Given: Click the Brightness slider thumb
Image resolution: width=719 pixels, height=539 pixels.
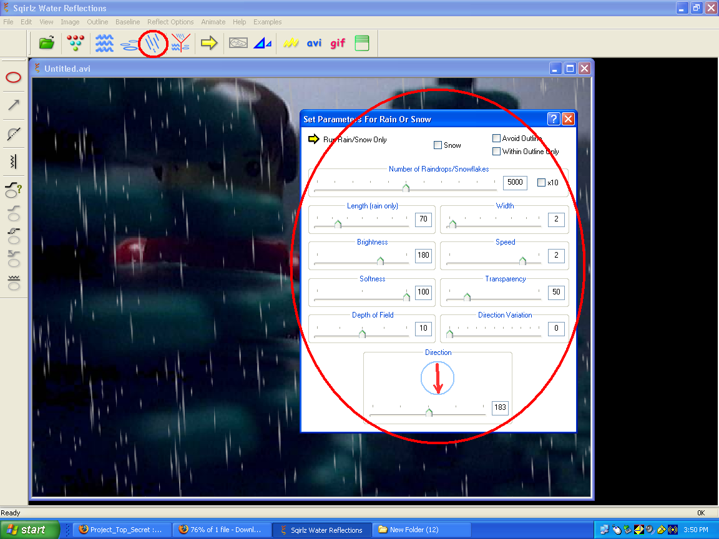Looking at the screenshot, I should coord(380,260).
